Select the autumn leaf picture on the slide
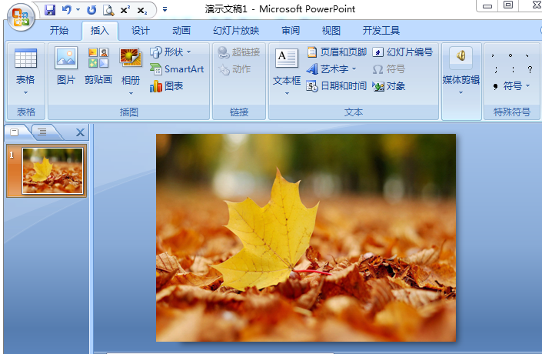Image resolution: width=542 pixels, height=354 pixels. click(x=306, y=238)
